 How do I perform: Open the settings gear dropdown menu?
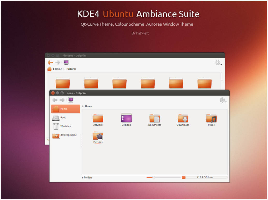coord(222,100)
